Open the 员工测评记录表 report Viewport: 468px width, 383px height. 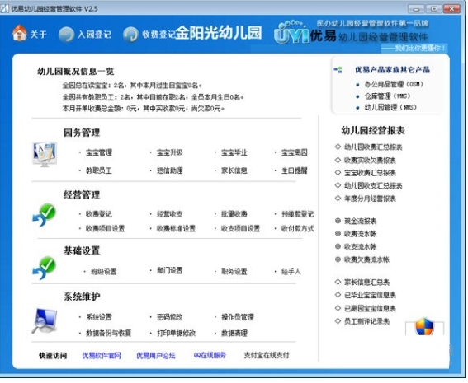point(366,321)
